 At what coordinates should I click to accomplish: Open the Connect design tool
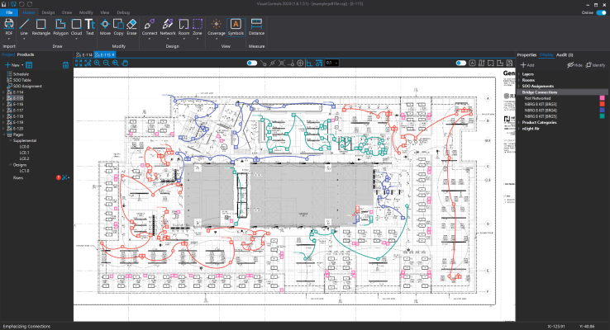point(150,27)
